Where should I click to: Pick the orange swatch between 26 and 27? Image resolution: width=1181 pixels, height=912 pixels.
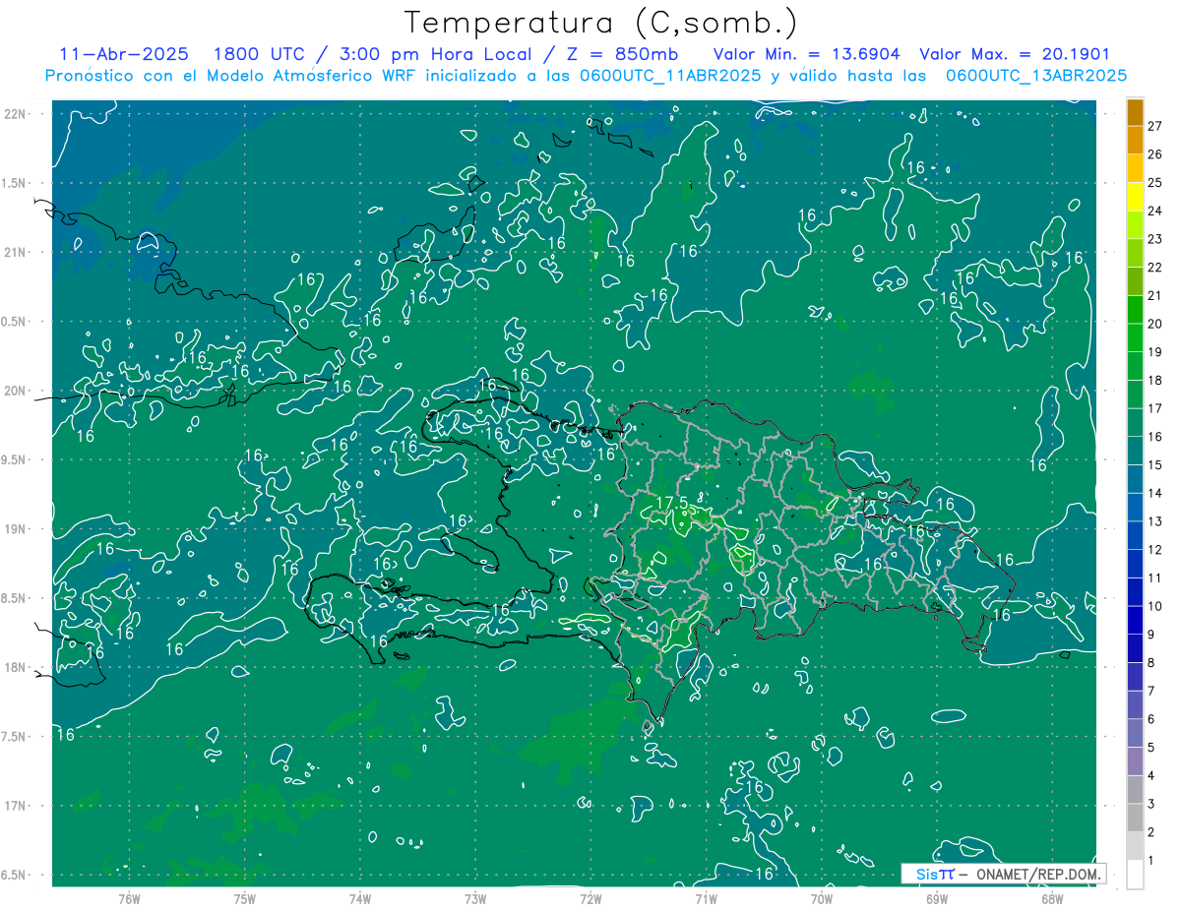[1135, 141]
